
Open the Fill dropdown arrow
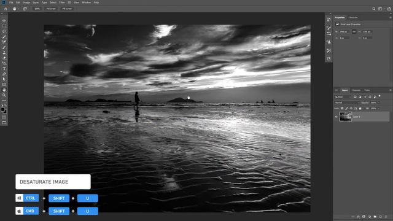pos(378,108)
